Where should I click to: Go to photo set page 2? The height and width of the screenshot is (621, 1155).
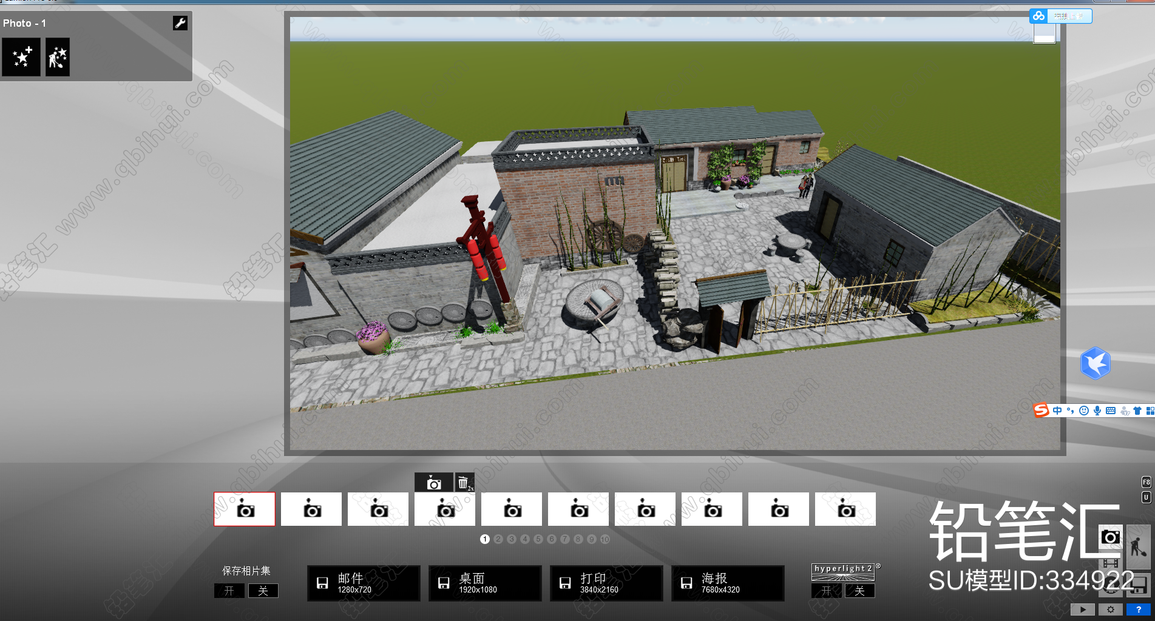[x=498, y=539]
